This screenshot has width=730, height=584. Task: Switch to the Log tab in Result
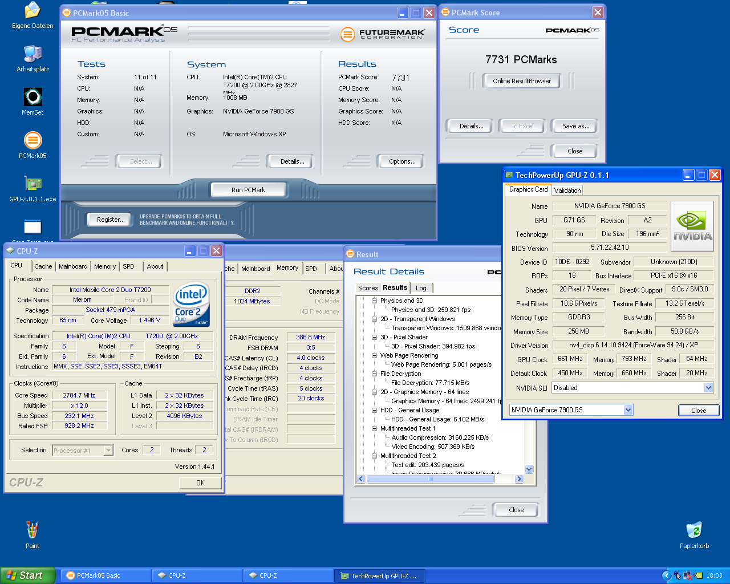(x=421, y=288)
